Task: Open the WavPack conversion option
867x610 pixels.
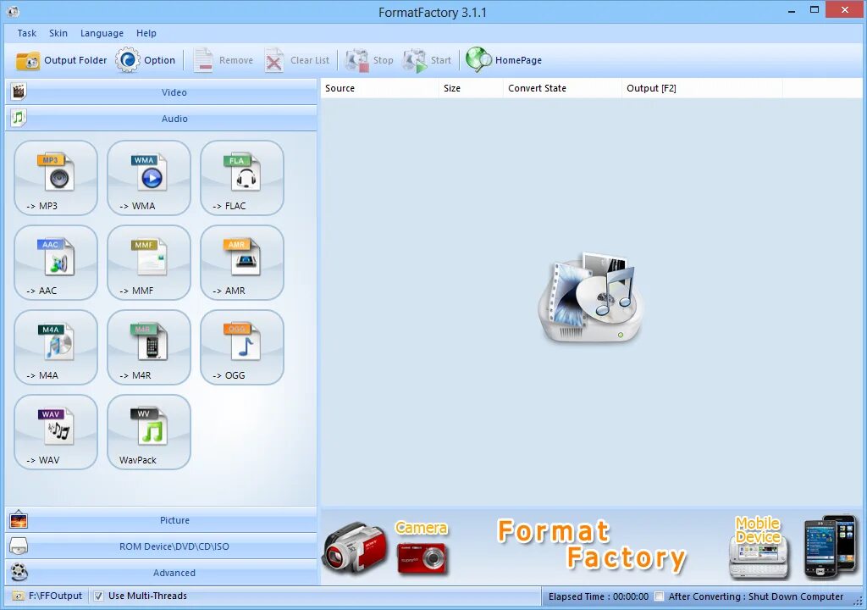Action: 149,432
